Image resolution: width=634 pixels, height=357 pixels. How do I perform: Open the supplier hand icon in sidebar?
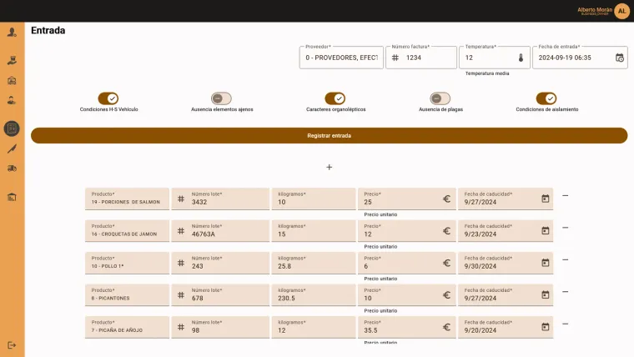(12, 61)
